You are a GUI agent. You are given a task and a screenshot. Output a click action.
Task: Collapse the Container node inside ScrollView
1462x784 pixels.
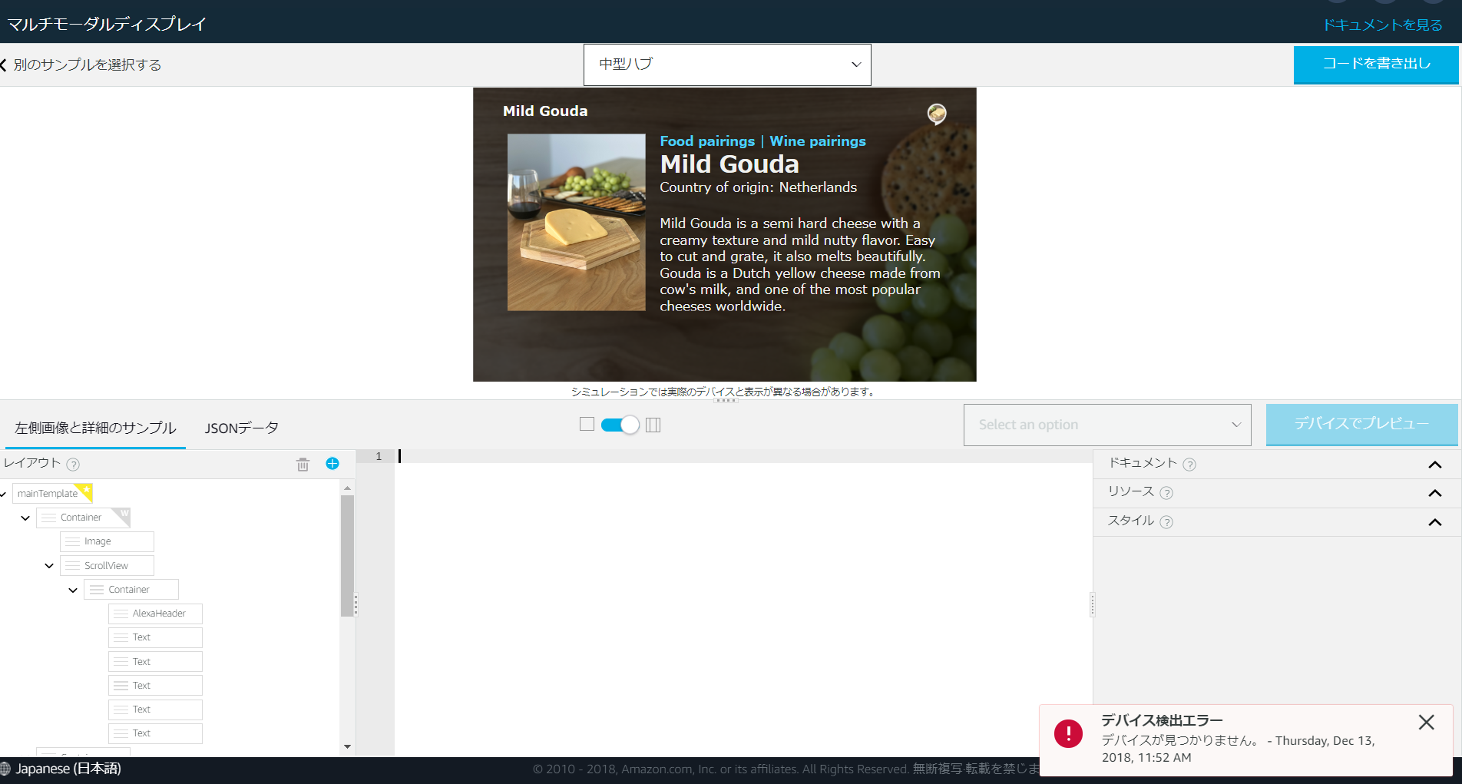73,590
